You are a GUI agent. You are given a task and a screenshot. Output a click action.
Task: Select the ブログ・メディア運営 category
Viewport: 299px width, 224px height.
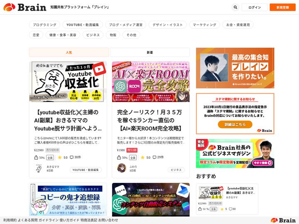(126, 25)
